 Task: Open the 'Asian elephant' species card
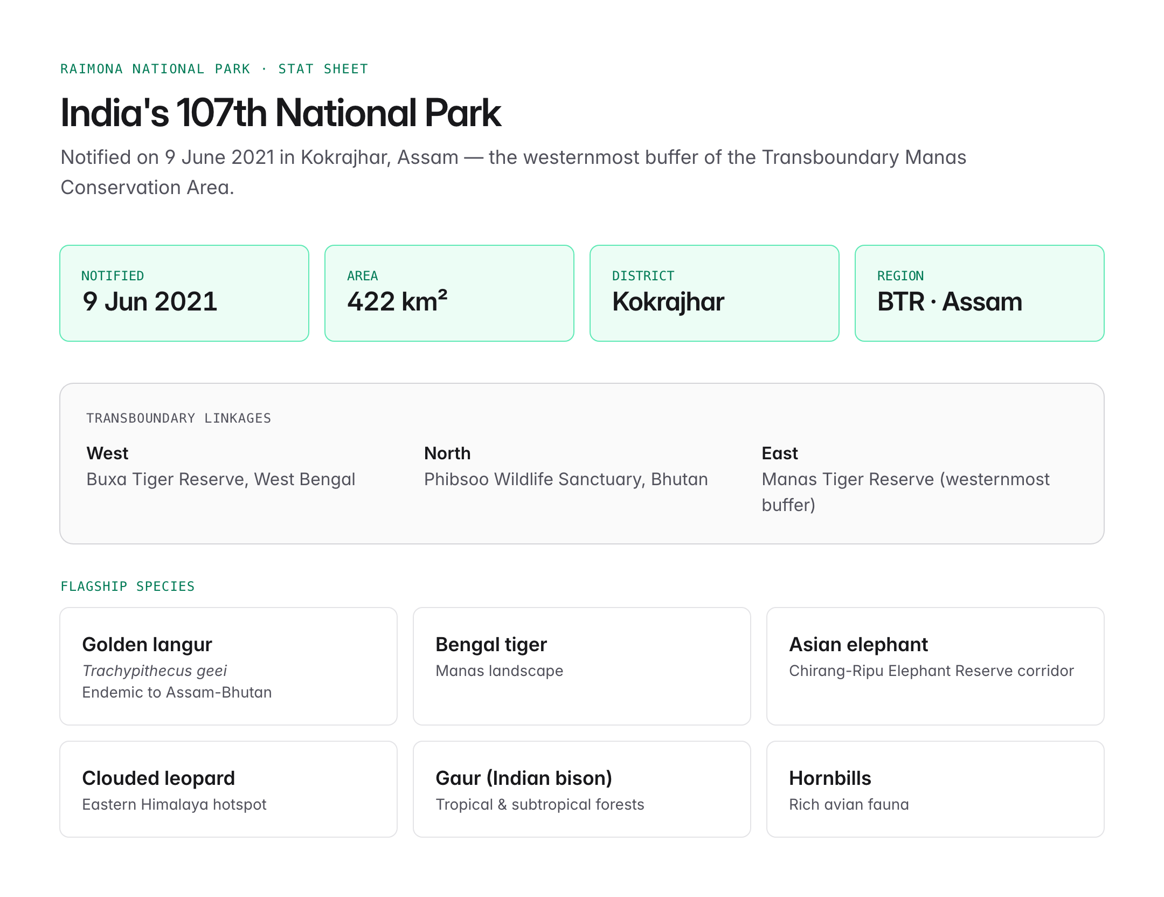point(936,666)
